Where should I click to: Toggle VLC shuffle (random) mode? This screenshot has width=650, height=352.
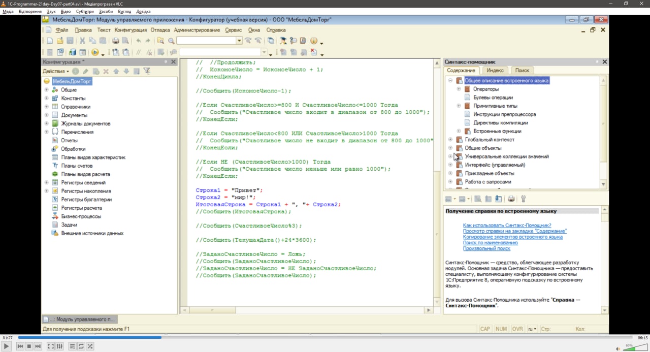tap(90, 346)
